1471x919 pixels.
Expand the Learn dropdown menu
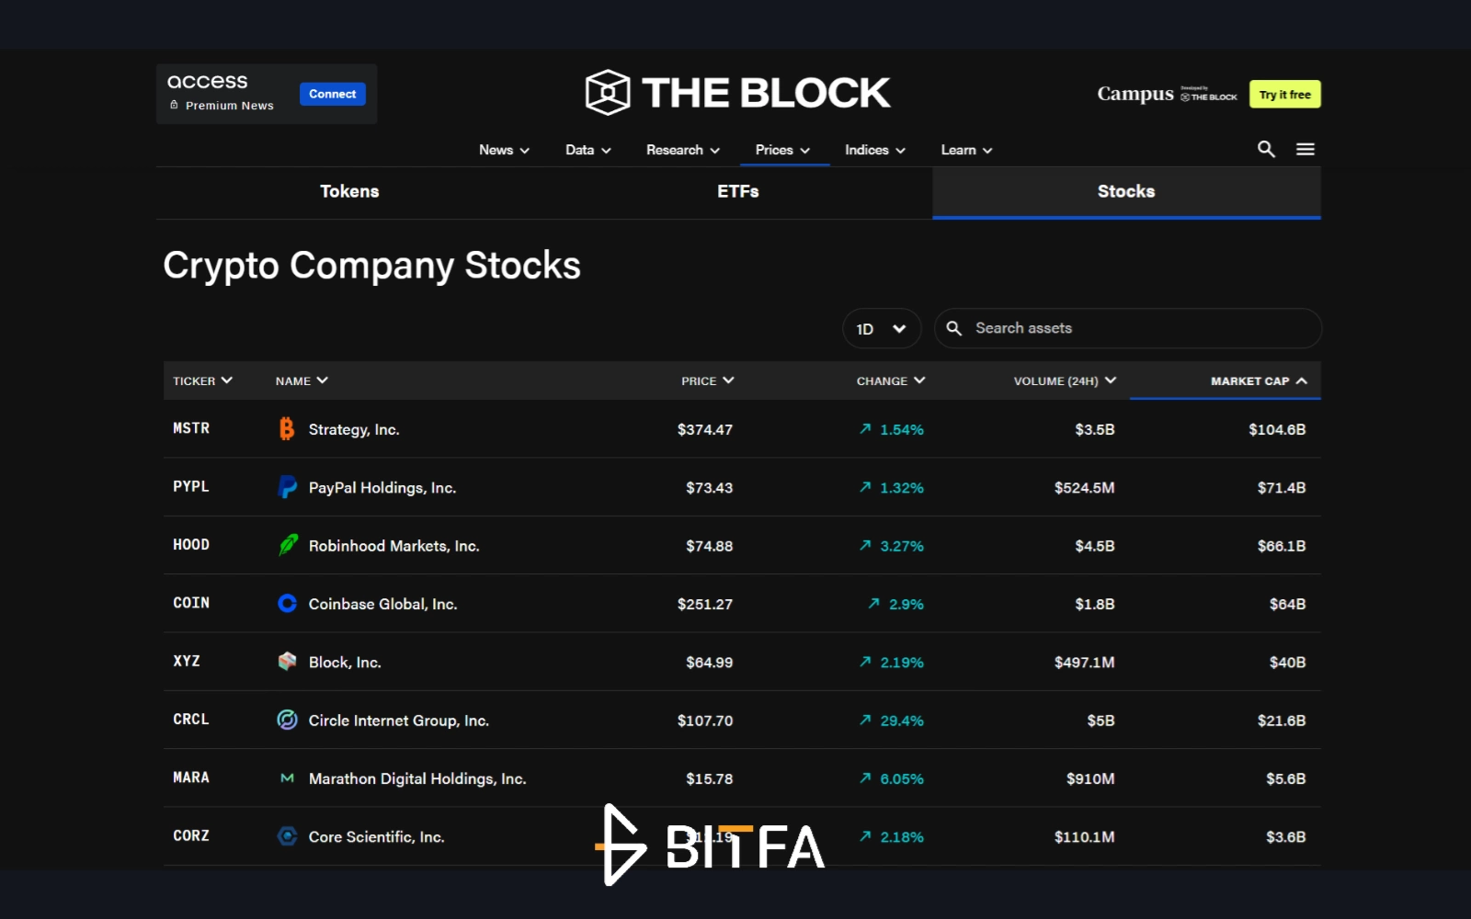pos(966,150)
